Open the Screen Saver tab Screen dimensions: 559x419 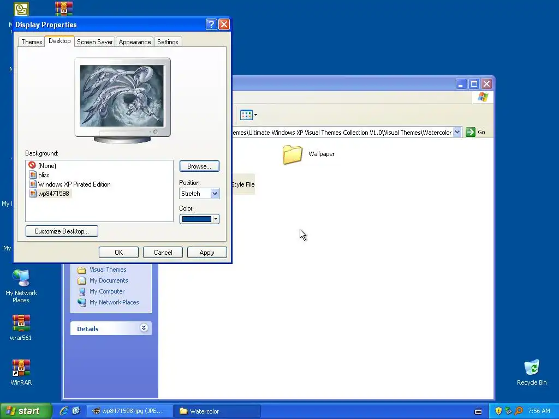(95, 41)
